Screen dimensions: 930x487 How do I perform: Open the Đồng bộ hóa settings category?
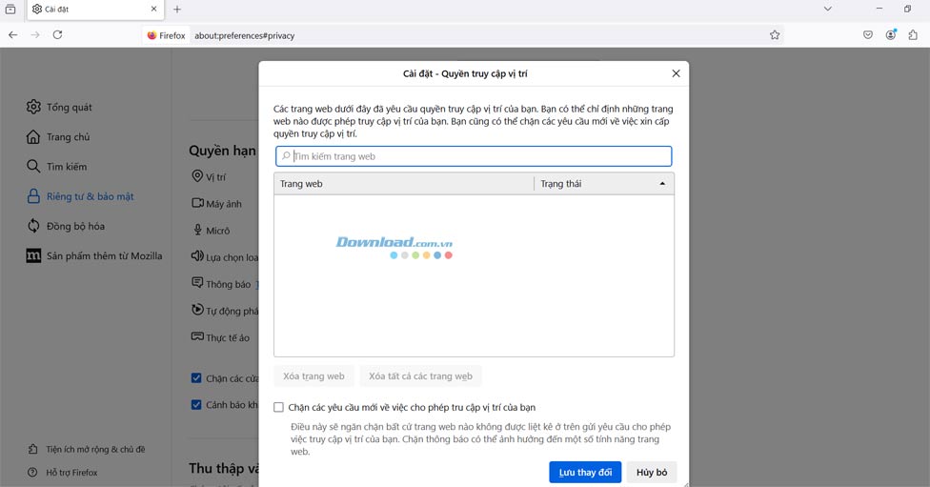(65, 226)
